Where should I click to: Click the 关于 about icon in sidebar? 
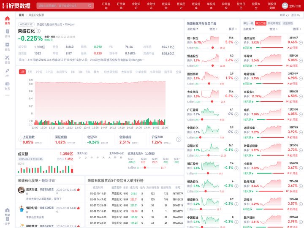[x=7, y=219]
